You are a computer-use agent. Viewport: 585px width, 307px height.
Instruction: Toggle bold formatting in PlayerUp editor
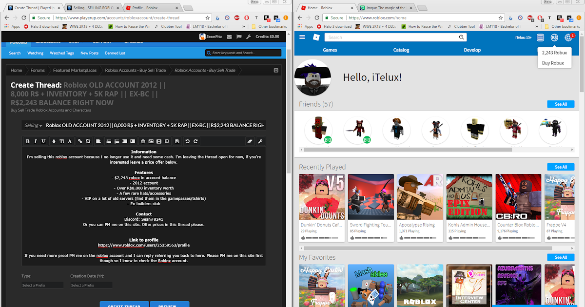click(x=27, y=141)
